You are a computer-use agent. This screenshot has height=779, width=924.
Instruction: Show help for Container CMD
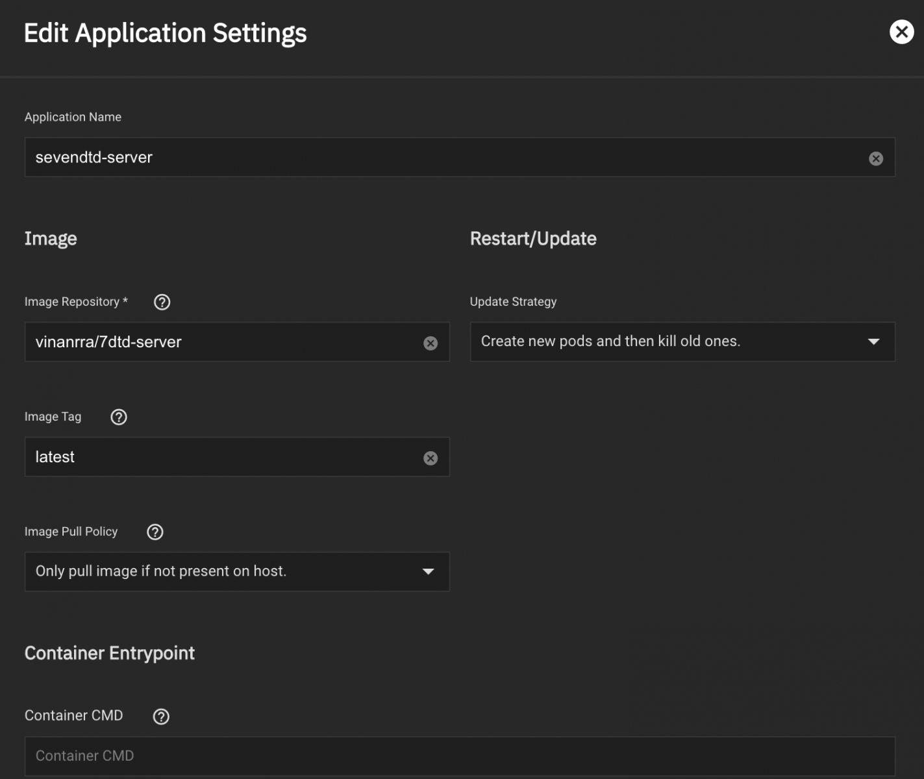tap(161, 716)
